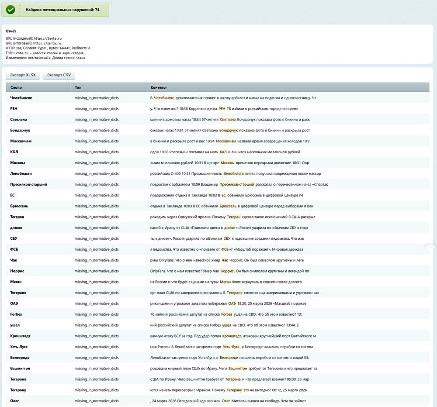
Task: Click the Экспорт CSV button
Action: click(59, 75)
